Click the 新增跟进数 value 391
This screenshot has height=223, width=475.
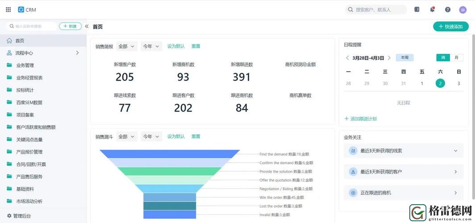242,77
